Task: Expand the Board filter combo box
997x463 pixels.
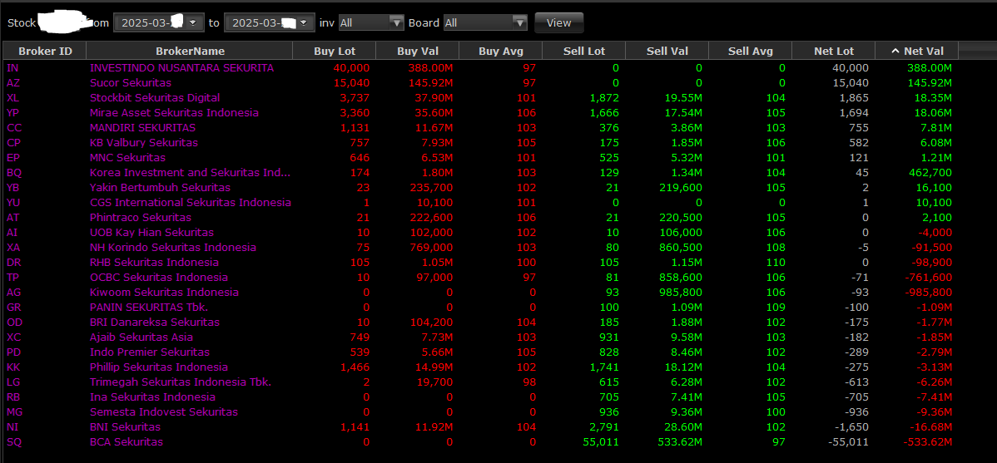Action: point(520,22)
